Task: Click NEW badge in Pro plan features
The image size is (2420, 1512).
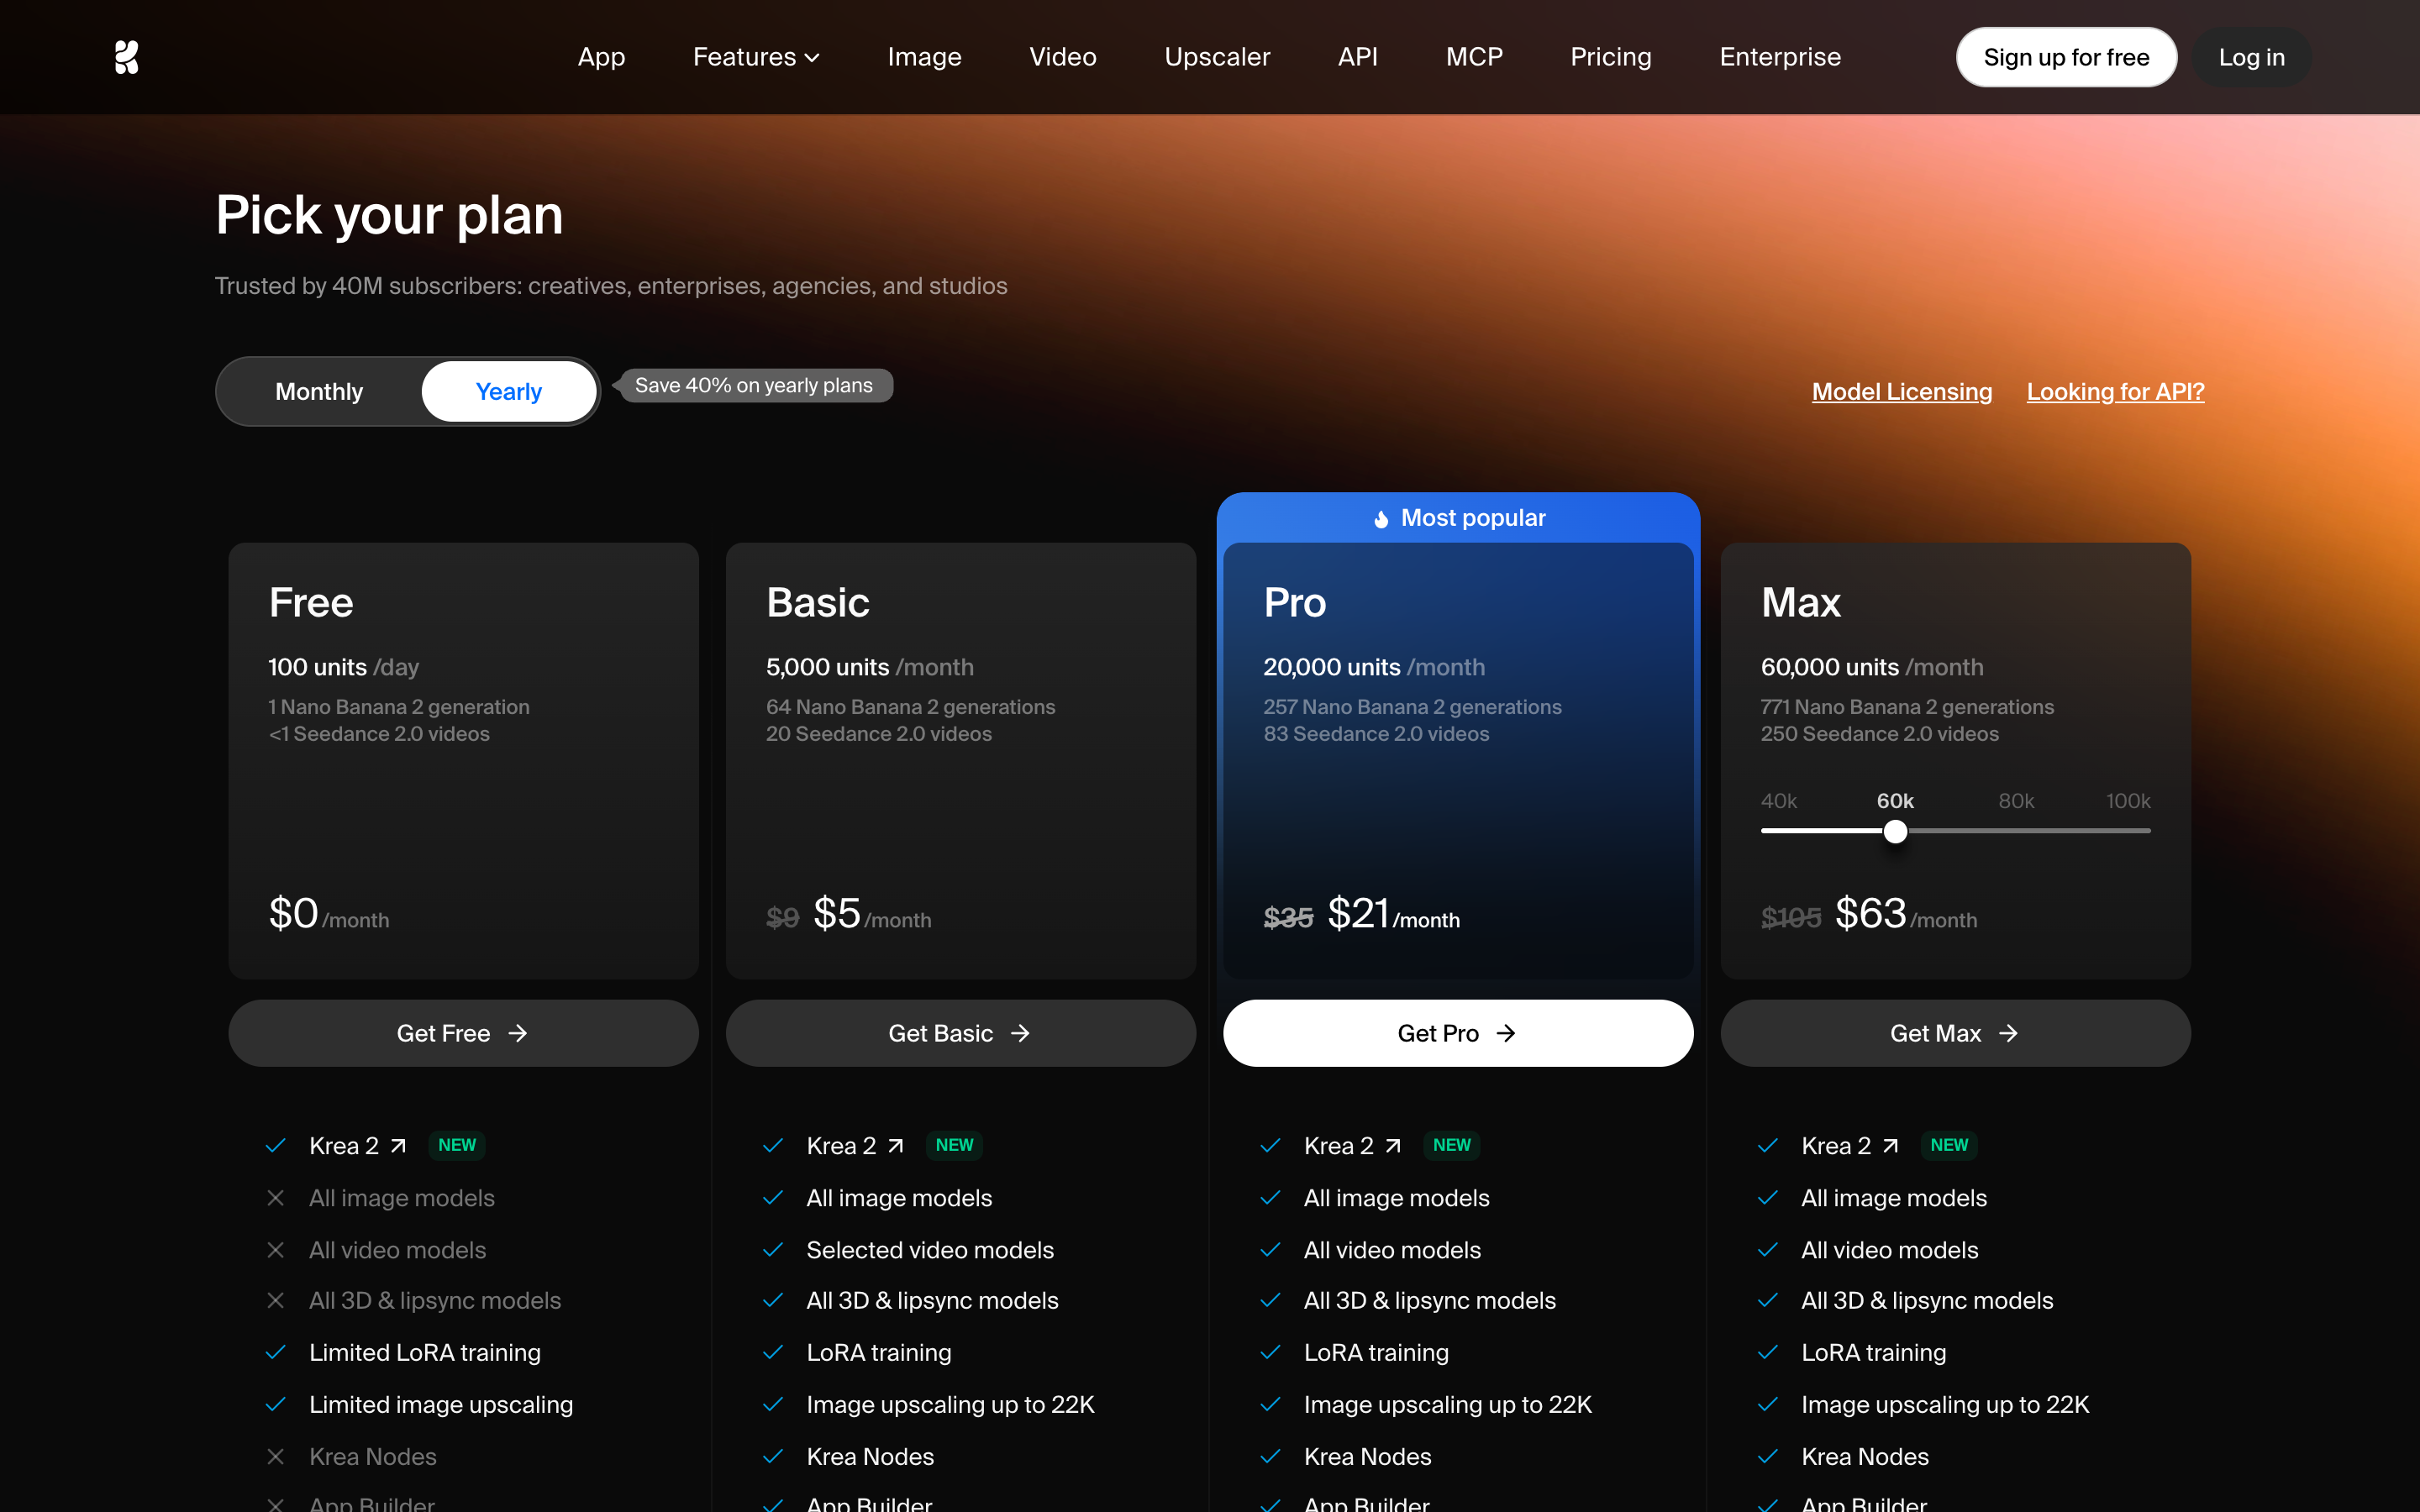Action: (1452, 1145)
